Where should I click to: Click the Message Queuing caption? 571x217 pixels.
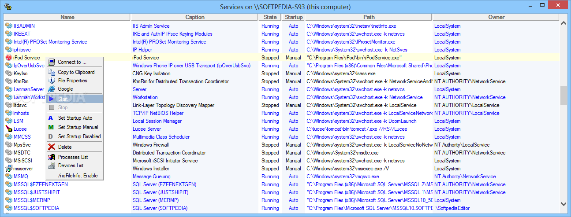coord(151,177)
